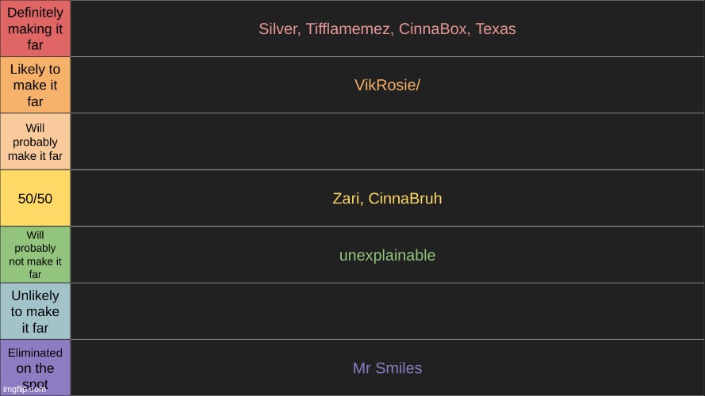The image size is (705, 396).
Task: Click the word 'Texas' in top tier
Action: [x=496, y=29]
